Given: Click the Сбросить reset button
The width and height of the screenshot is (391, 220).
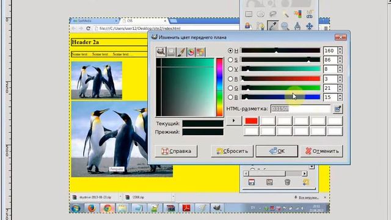Looking at the screenshot, I should [x=232, y=151].
